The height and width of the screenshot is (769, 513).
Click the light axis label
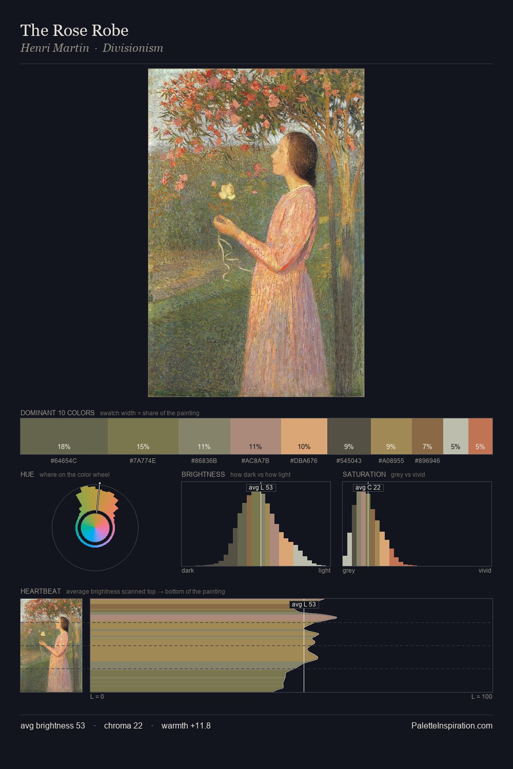325,571
